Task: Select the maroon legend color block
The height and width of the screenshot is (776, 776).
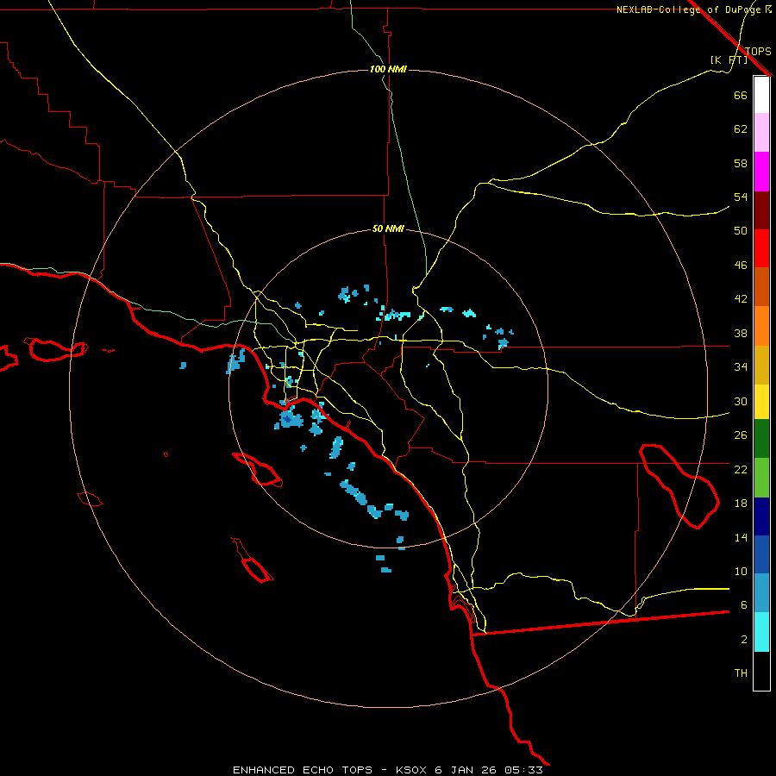Action: [x=761, y=210]
